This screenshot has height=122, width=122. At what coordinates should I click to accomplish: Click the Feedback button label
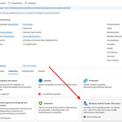32,3
